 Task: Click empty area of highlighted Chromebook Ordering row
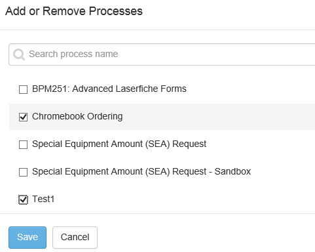(x=218, y=117)
